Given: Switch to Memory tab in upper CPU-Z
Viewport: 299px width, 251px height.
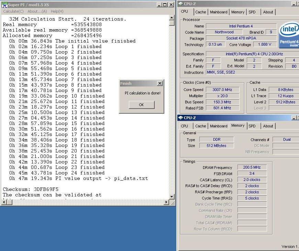Looking at the screenshot, I should [238, 12].
